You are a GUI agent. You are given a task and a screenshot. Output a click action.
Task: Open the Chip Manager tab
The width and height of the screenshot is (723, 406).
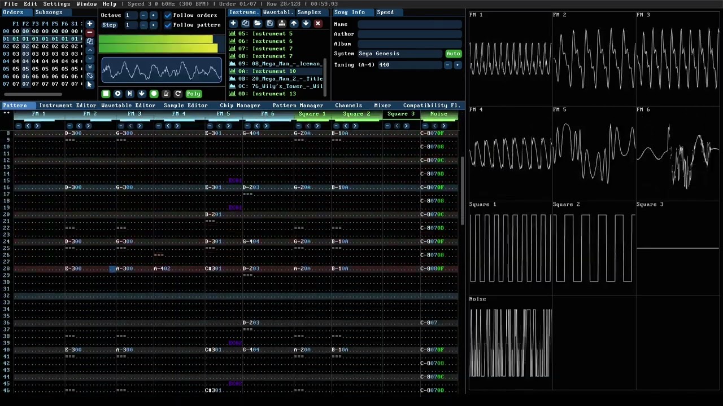(240, 105)
